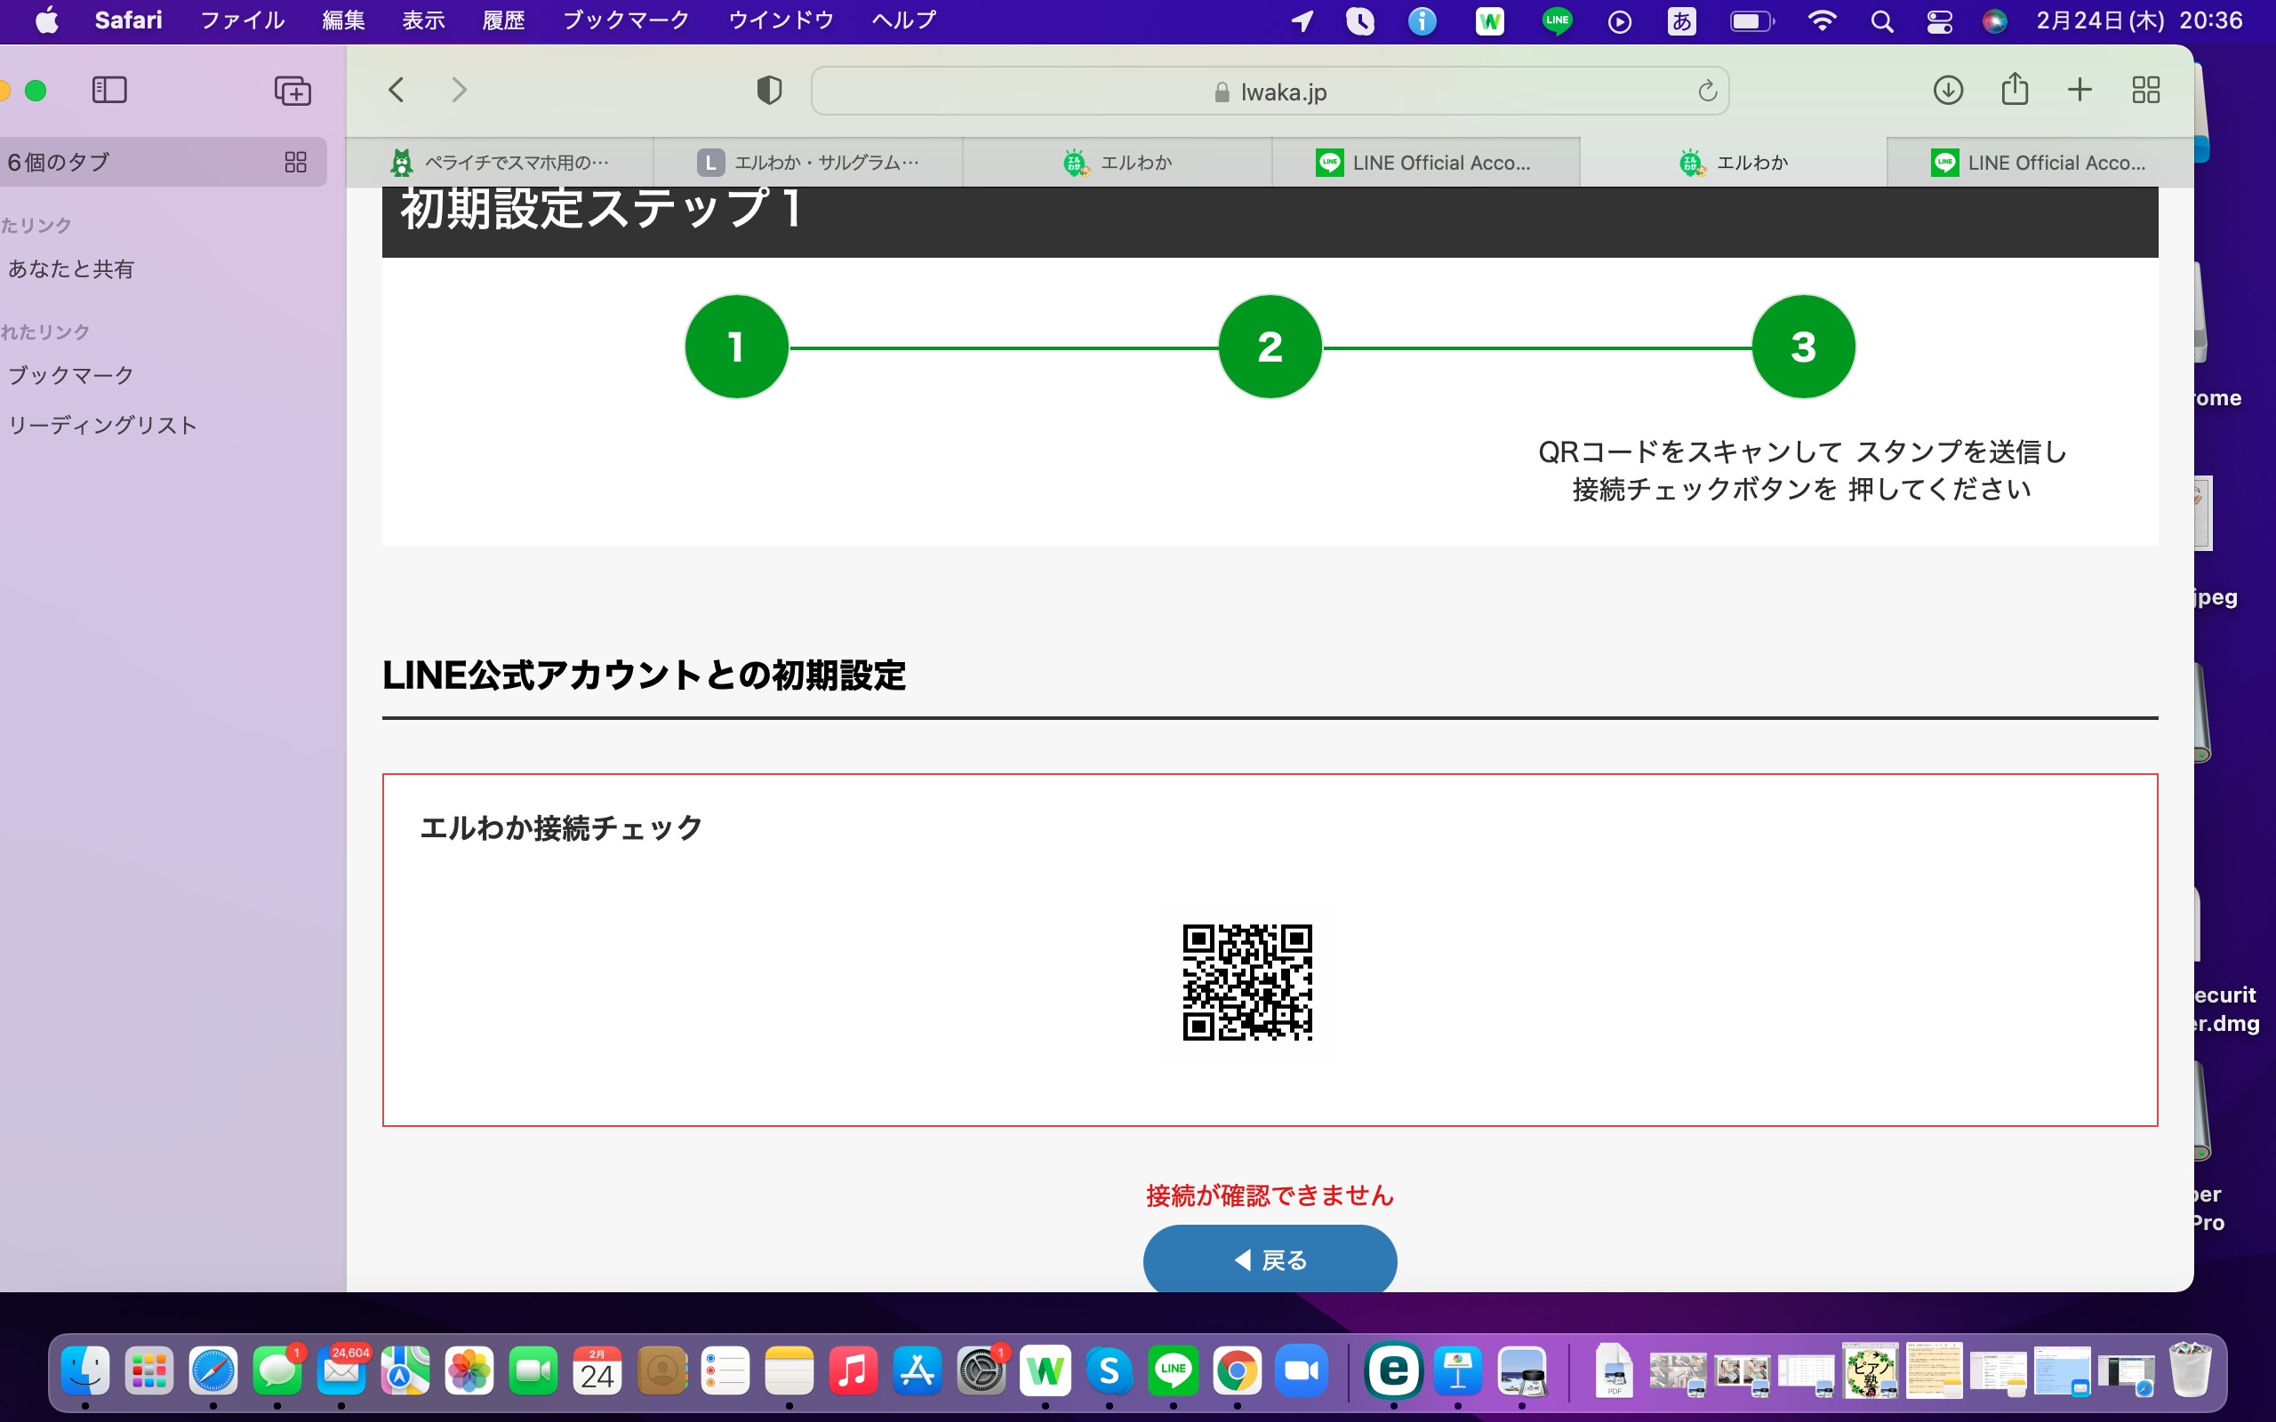The height and width of the screenshot is (1422, 2276).
Task: Open clock and date in menu bar
Action: (2140, 20)
